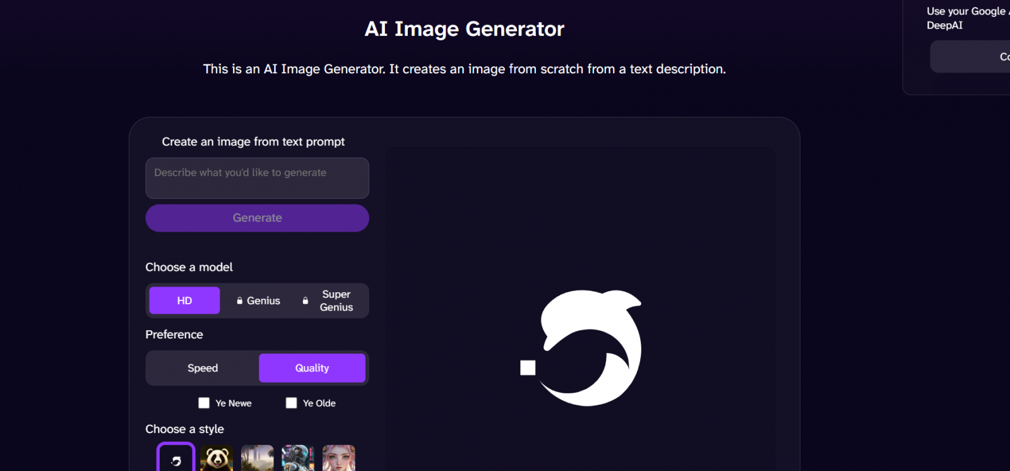Focus the image description prompt field
Image resolution: width=1010 pixels, height=471 pixels.
tap(257, 178)
